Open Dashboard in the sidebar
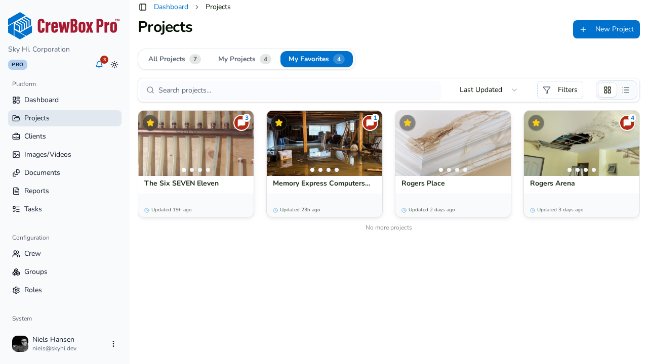The image size is (648, 364). (65, 100)
